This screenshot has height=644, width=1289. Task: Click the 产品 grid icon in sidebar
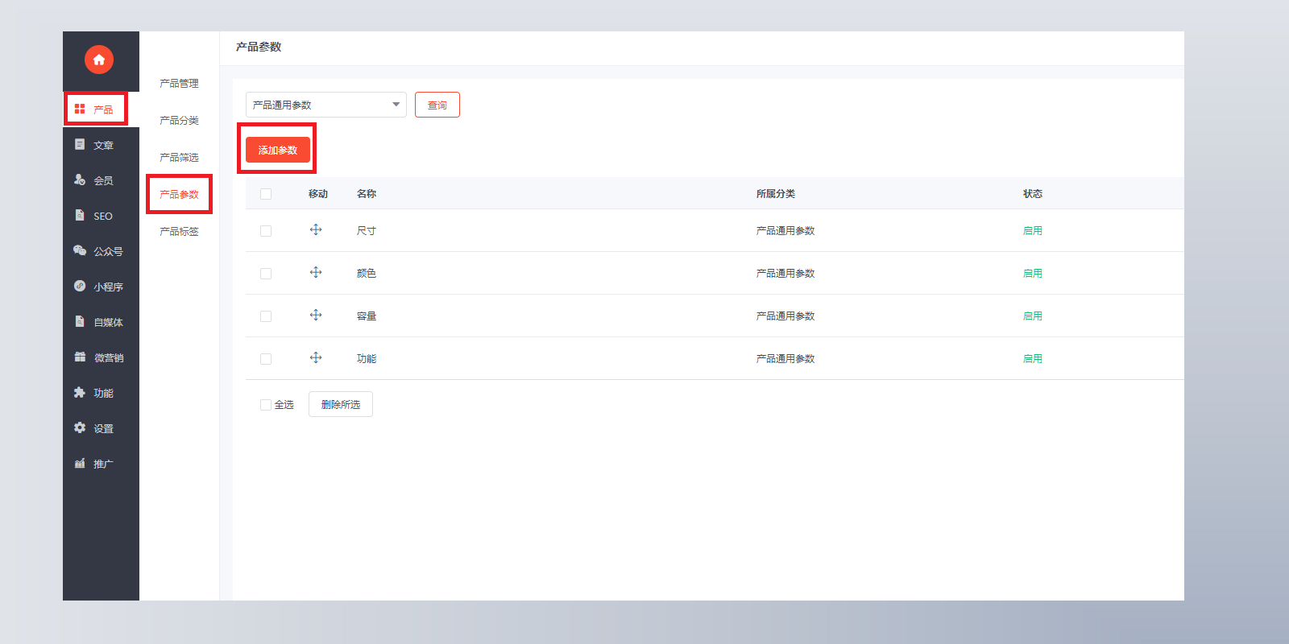tap(80, 109)
